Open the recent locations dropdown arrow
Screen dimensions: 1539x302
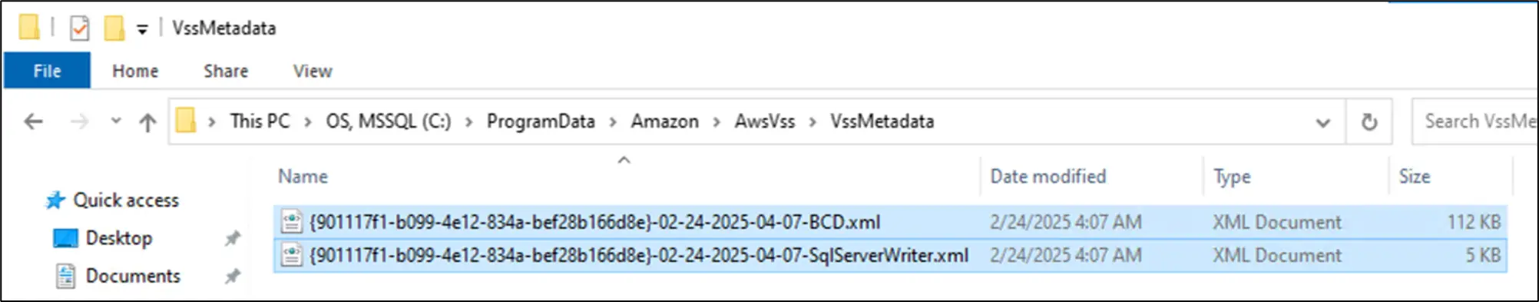click(x=116, y=121)
